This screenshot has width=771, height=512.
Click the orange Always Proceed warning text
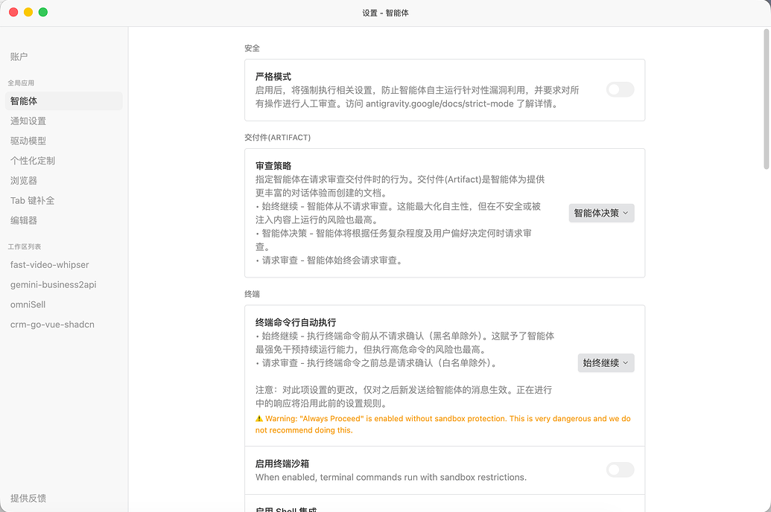[x=442, y=424]
